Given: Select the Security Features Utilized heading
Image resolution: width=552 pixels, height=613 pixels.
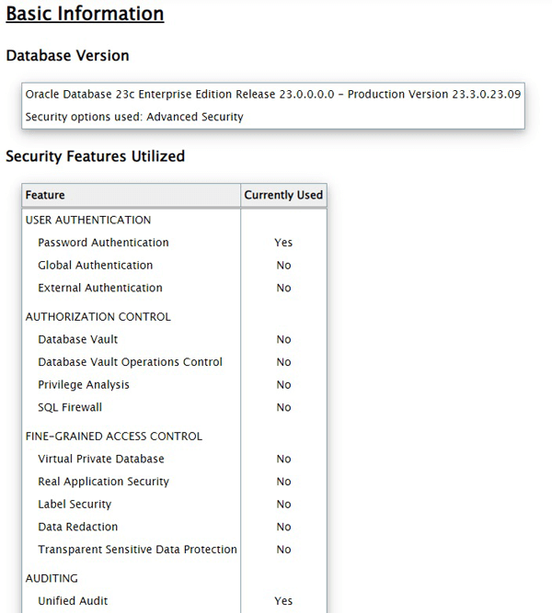Looking at the screenshot, I should pyautogui.click(x=95, y=156).
